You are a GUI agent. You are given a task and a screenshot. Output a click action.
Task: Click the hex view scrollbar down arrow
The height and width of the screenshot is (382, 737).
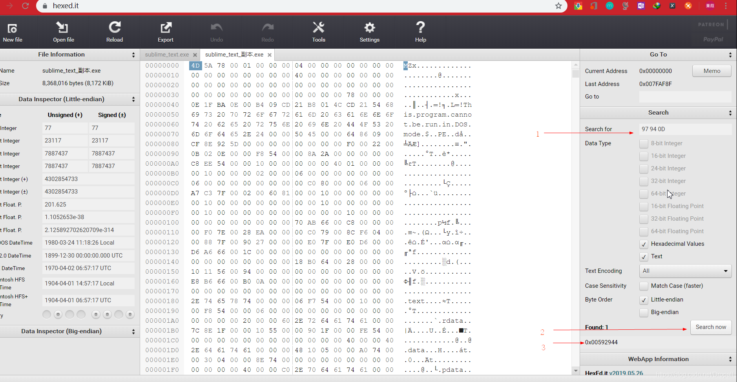coord(576,371)
